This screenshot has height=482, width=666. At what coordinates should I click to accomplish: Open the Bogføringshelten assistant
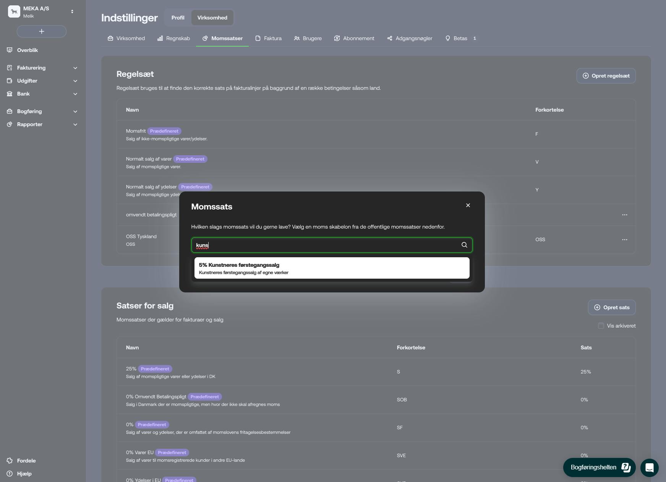tap(599, 467)
